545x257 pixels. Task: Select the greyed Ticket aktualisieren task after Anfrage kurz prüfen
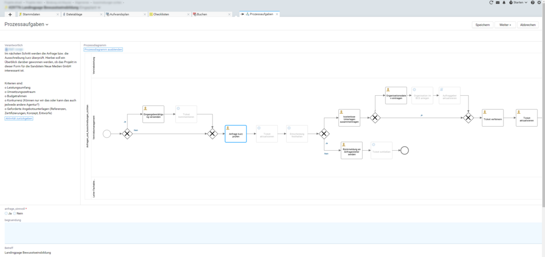tap(267, 134)
